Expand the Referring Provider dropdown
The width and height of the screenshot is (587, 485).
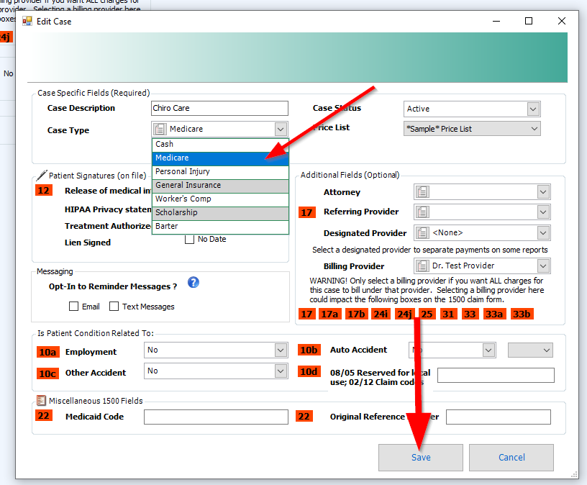(543, 212)
